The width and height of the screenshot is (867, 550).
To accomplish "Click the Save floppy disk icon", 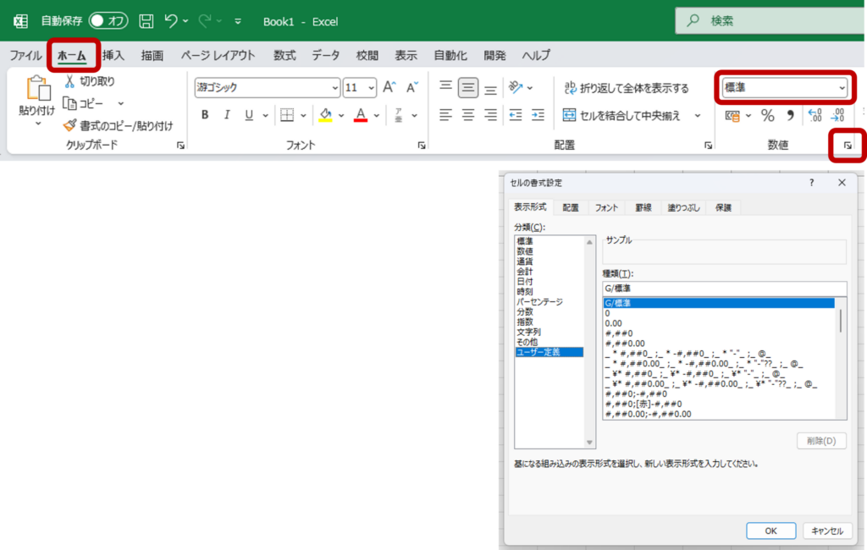I will [x=146, y=21].
